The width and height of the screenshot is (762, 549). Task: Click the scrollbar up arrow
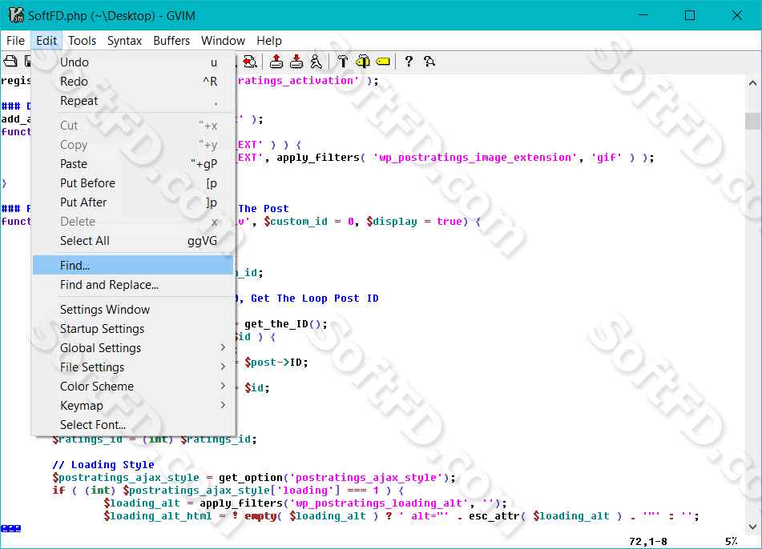(752, 83)
